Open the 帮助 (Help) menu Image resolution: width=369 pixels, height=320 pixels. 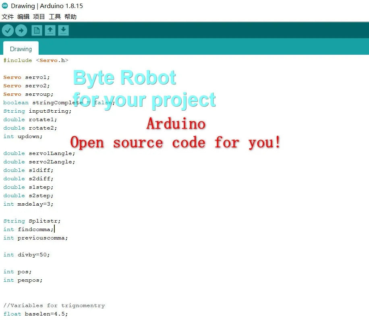coord(70,17)
